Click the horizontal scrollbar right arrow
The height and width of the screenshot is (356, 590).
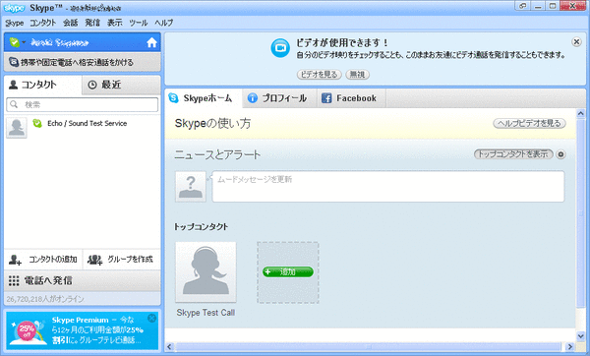570,346
